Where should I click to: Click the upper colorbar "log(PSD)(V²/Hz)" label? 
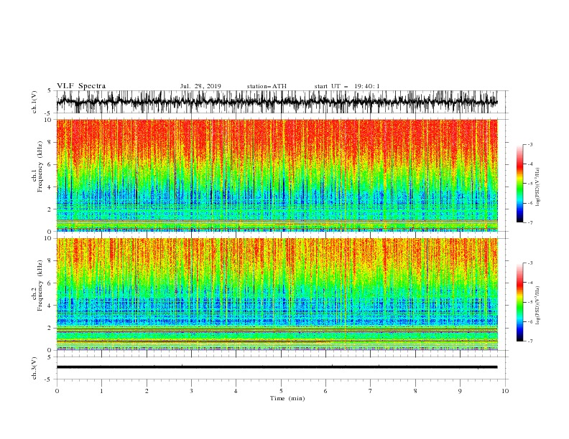tap(538, 187)
